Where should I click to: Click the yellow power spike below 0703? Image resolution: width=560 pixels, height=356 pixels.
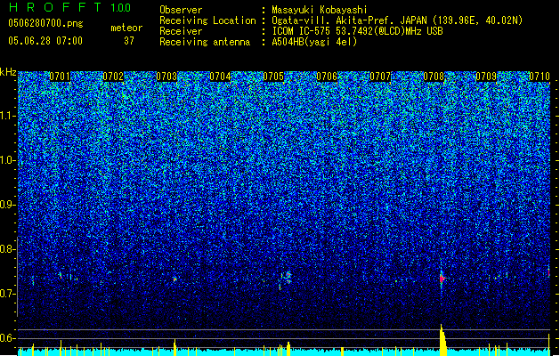175,347
